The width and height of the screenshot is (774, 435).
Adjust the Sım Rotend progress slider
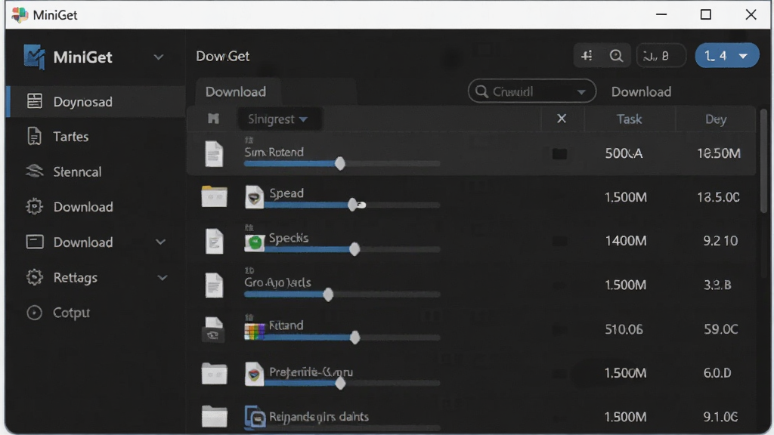click(340, 163)
